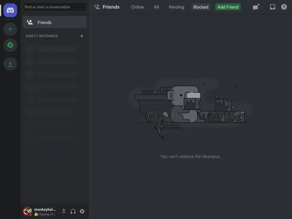The image size is (292, 219).
Task: Explore public servers compass icon
Action: tap(10, 45)
